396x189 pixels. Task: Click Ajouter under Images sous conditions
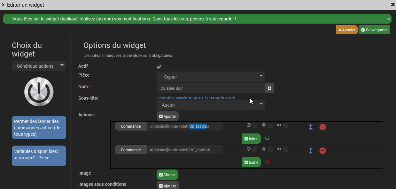(167, 186)
